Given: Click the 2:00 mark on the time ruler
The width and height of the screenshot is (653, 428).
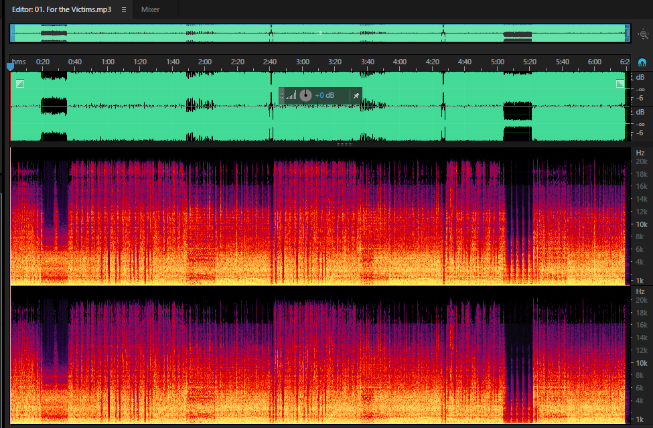Looking at the screenshot, I should [205, 62].
